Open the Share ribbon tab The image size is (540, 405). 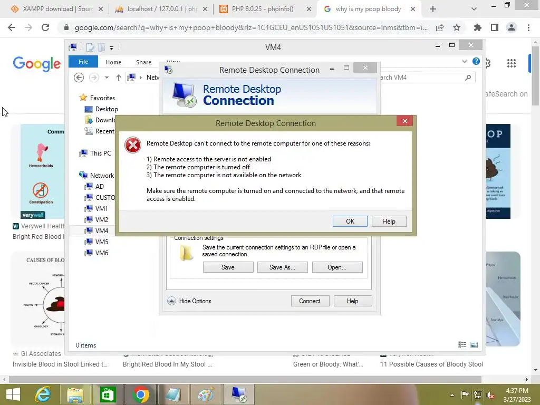point(143,62)
